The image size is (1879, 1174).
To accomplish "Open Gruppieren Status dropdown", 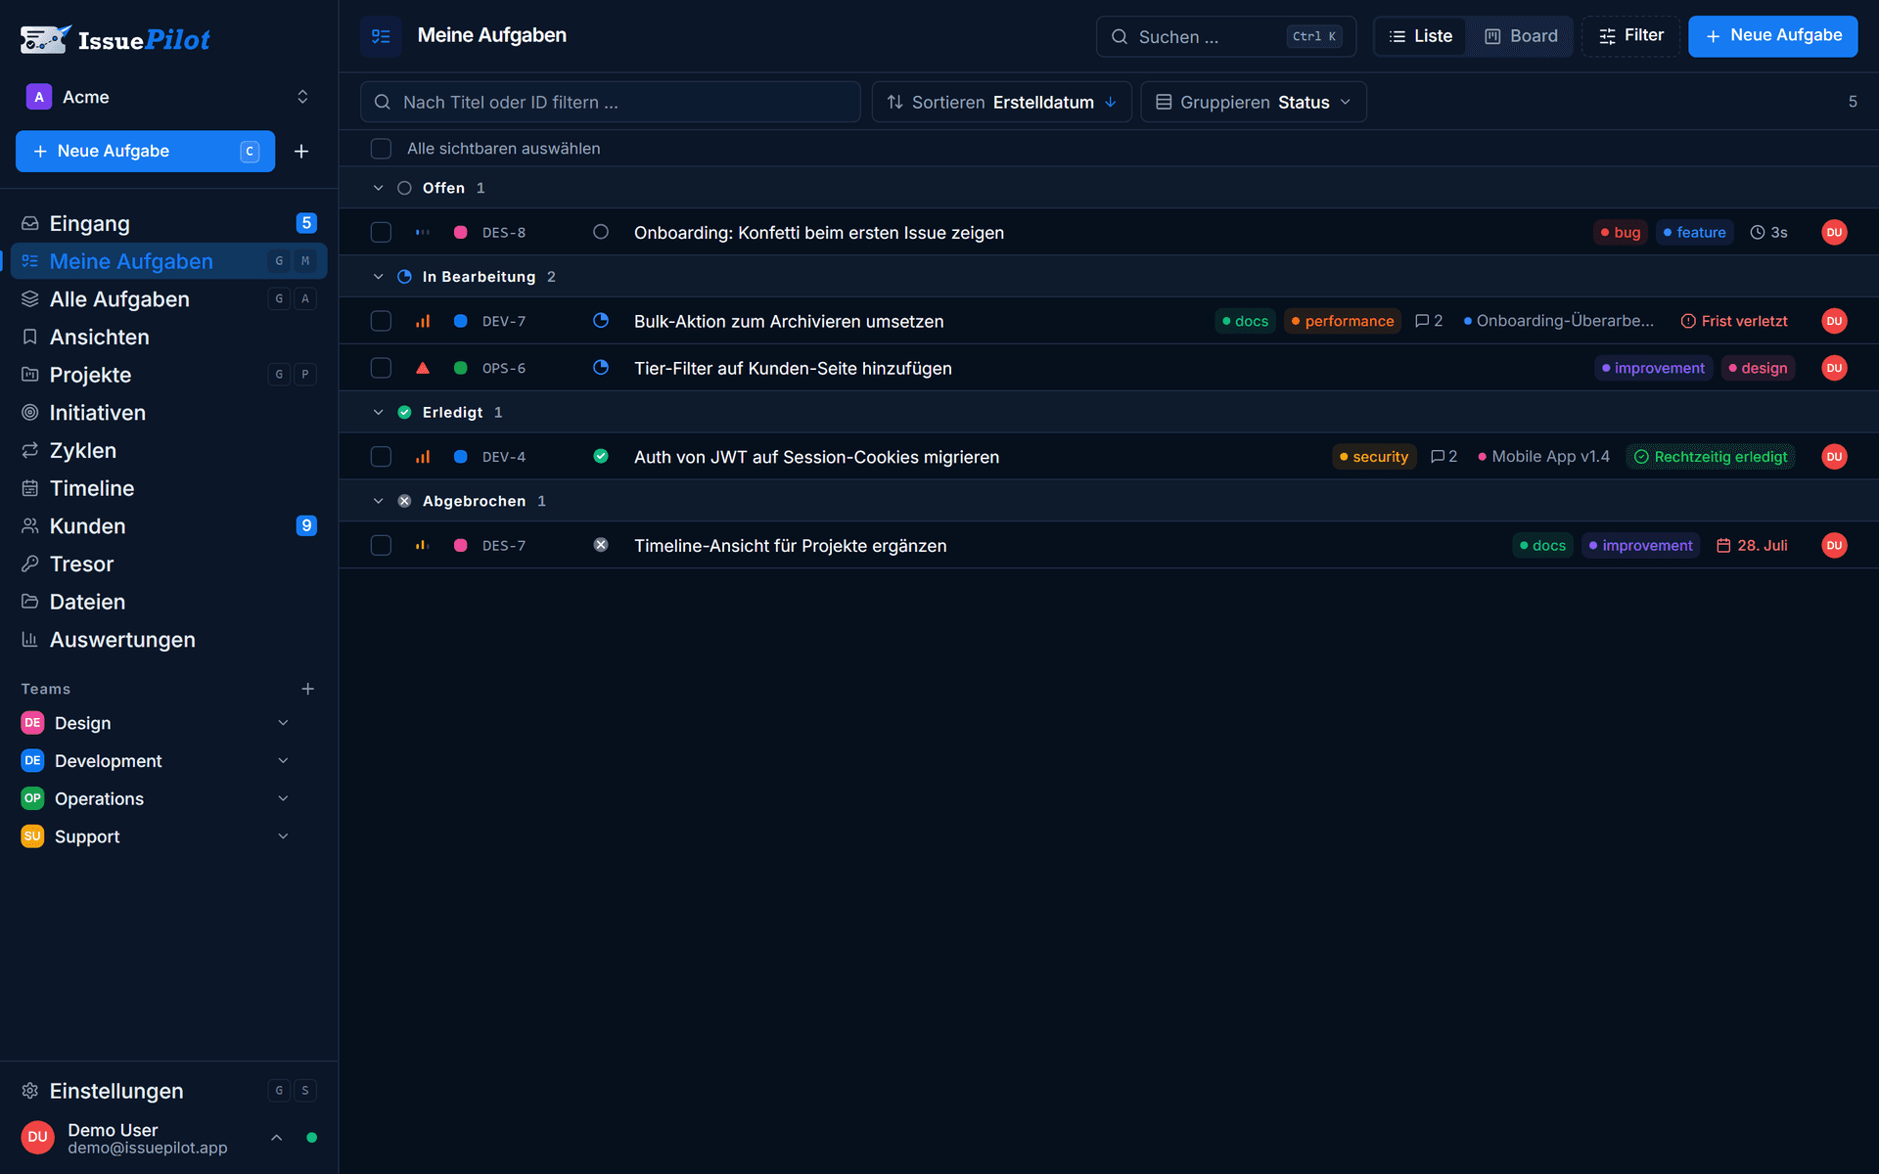I will pos(1253,103).
